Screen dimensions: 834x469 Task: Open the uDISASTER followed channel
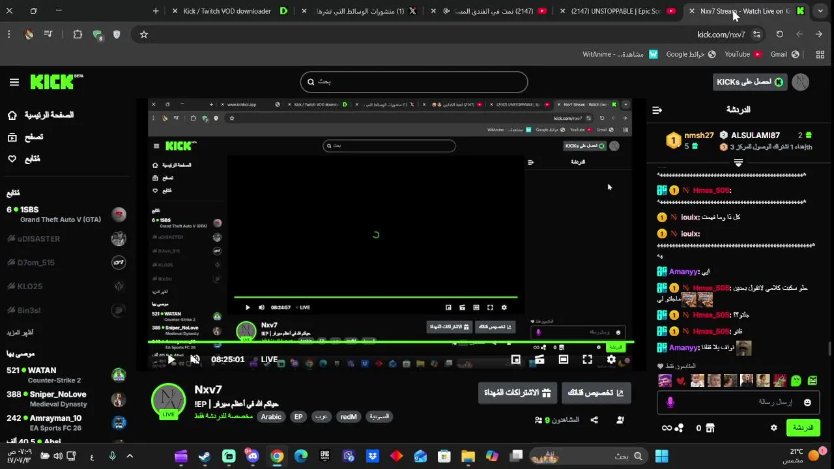(65, 238)
